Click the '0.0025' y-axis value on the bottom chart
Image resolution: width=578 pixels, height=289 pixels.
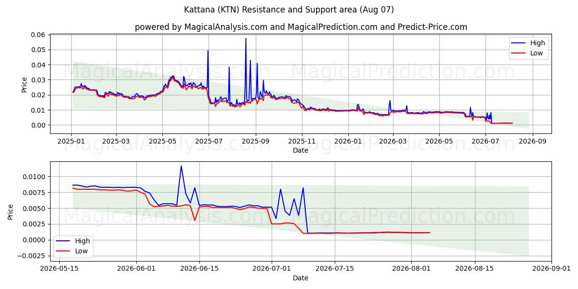point(35,224)
